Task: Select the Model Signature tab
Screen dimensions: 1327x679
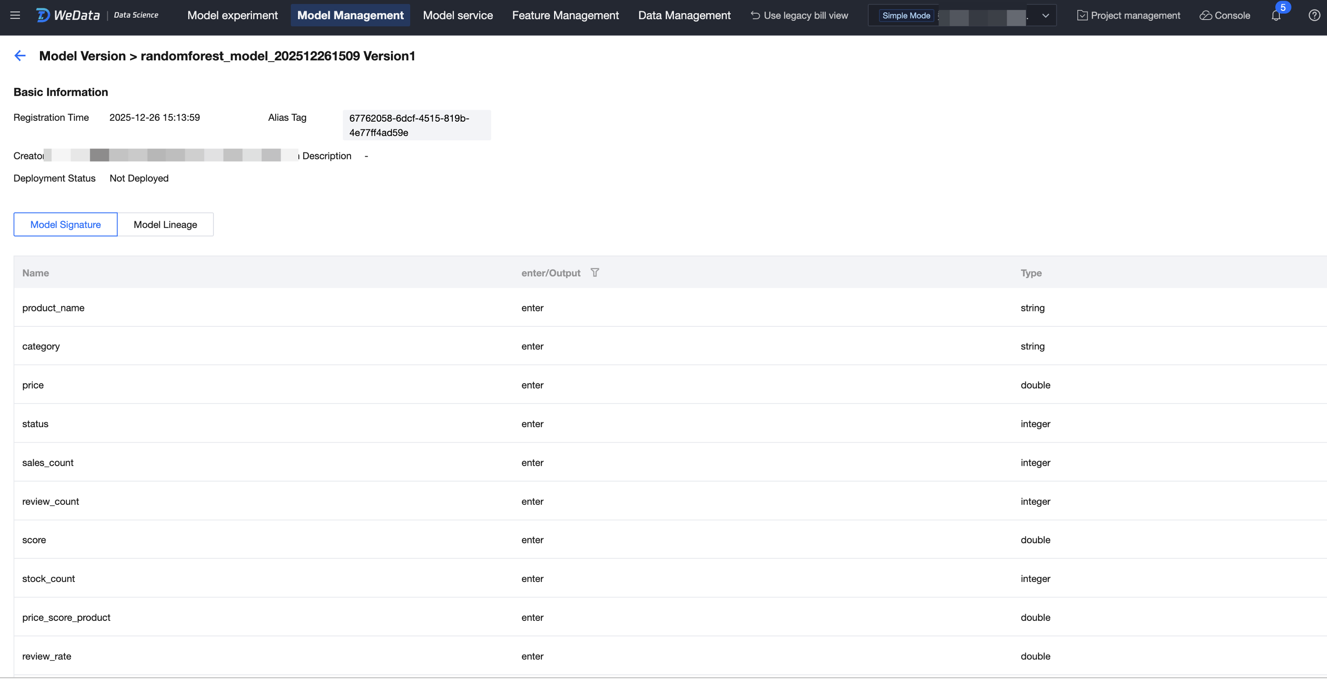Action: click(65, 225)
